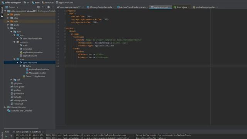The width and height of the screenshot is (247, 139).
Task: Collapse the main folder
Action: [11, 32]
